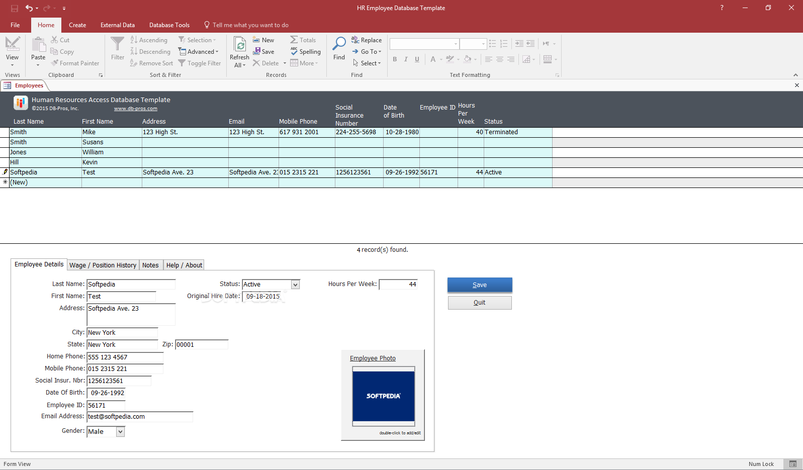Toggle Italic text formatting
Screen dimensions: 803x470
[x=406, y=59]
